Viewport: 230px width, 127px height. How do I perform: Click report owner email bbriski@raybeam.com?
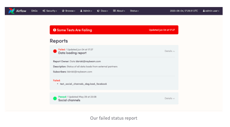click(x=88, y=61)
